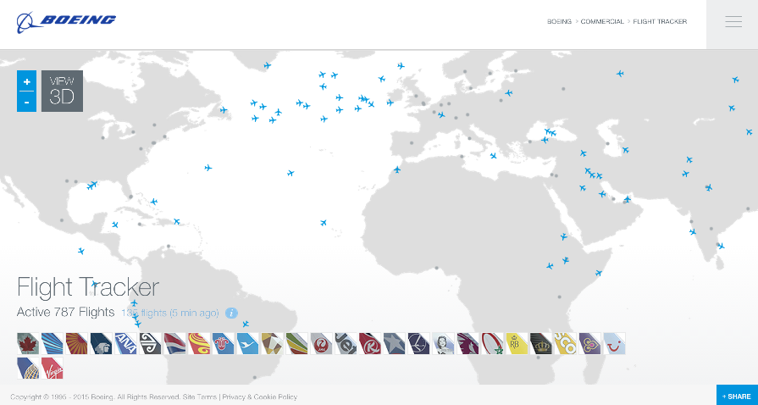Filter by Kenya Airways red K tail
758x405 pixels.
(370, 343)
